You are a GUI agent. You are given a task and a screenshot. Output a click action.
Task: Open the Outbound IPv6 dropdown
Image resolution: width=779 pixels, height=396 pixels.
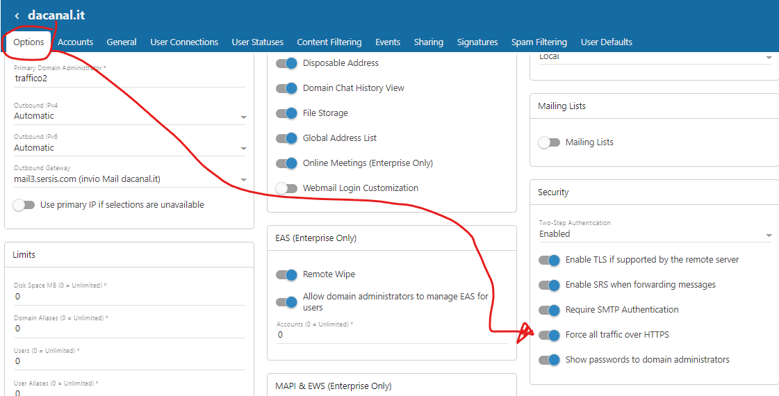[129, 148]
